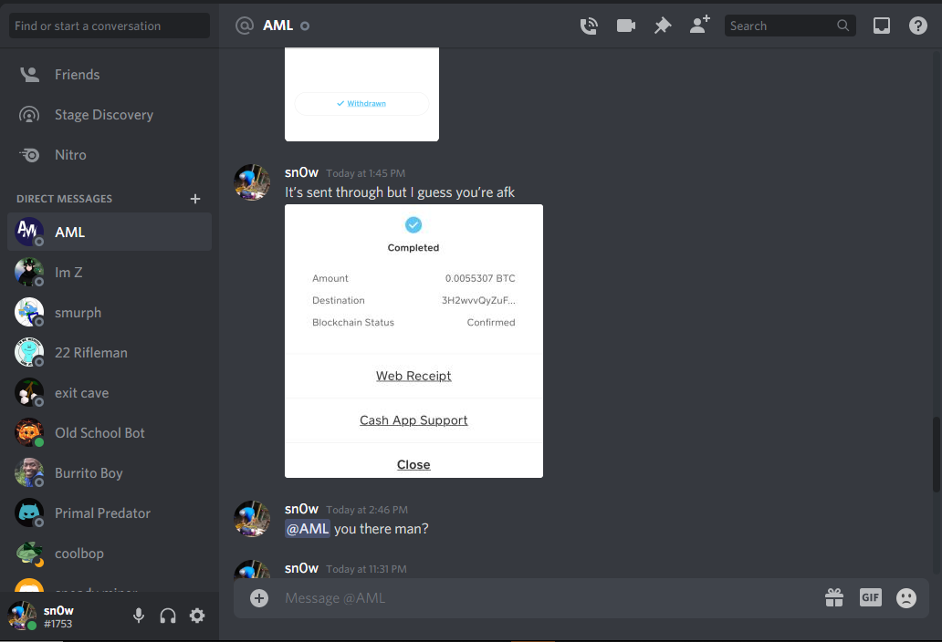Image resolution: width=942 pixels, height=642 pixels.
Task: Open Stage Discovery
Action: (110, 115)
